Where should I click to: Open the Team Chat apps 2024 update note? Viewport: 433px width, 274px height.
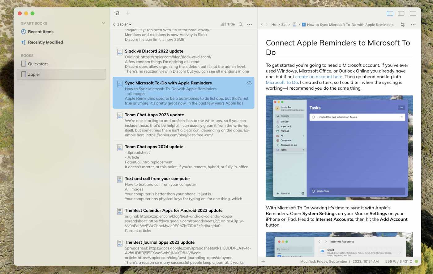tap(183, 156)
